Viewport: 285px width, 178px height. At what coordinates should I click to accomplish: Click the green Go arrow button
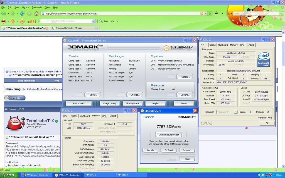coord(210,13)
